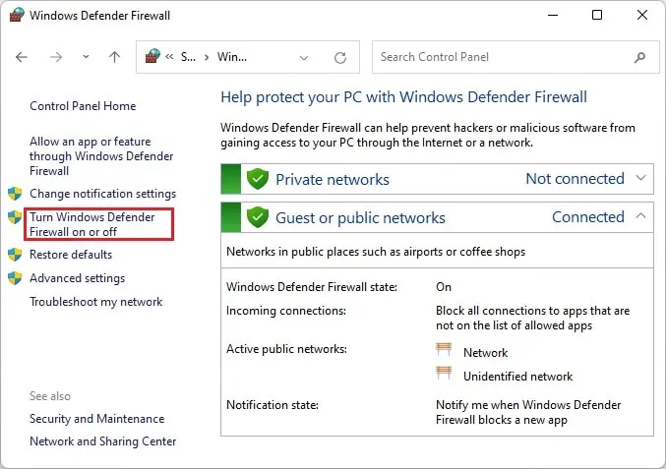Click the Connected status text
Viewport: 666px width, 469px height.
(x=588, y=217)
